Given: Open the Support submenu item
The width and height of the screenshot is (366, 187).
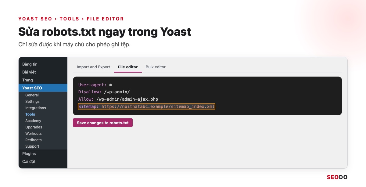Looking at the screenshot, I should click(x=43, y=146).
